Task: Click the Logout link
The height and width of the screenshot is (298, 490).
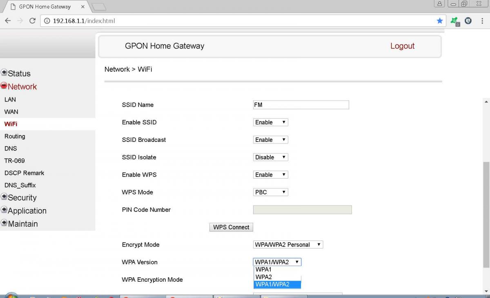Action: [x=402, y=46]
